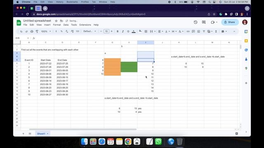This screenshot has height=148, width=264.
Task: Open Keep in the side panel
Action: pyautogui.click(x=246, y=41)
